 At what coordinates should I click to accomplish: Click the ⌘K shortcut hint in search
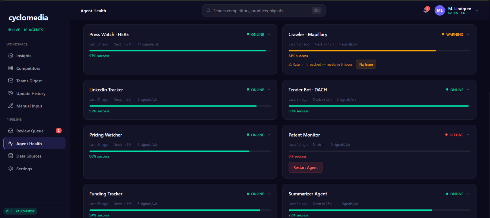click(x=317, y=10)
